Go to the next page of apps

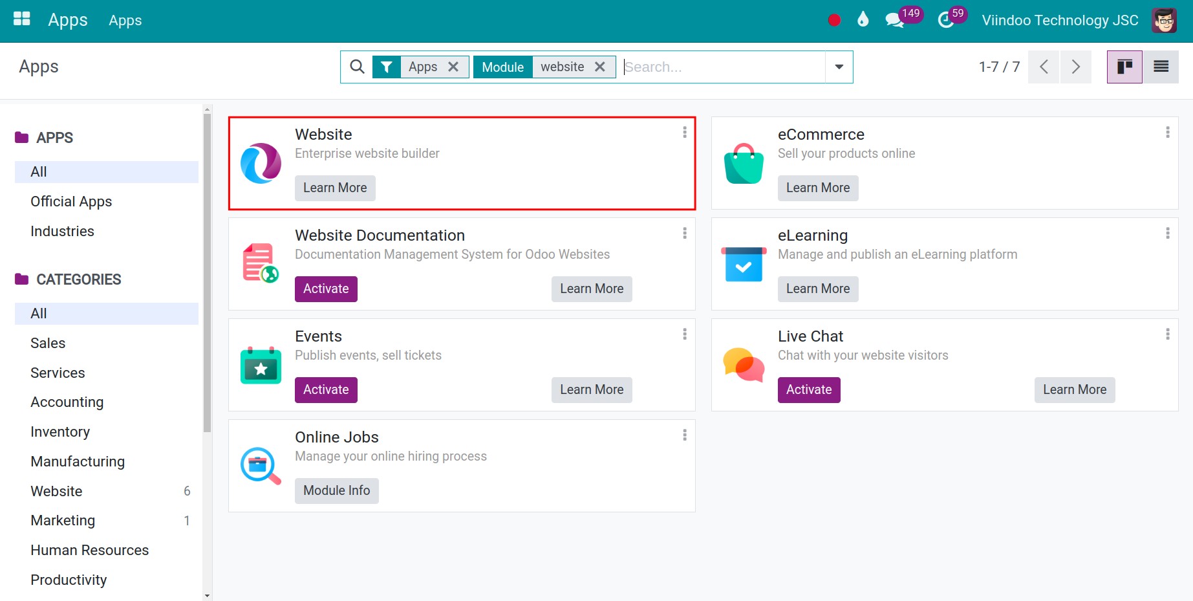(x=1075, y=67)
